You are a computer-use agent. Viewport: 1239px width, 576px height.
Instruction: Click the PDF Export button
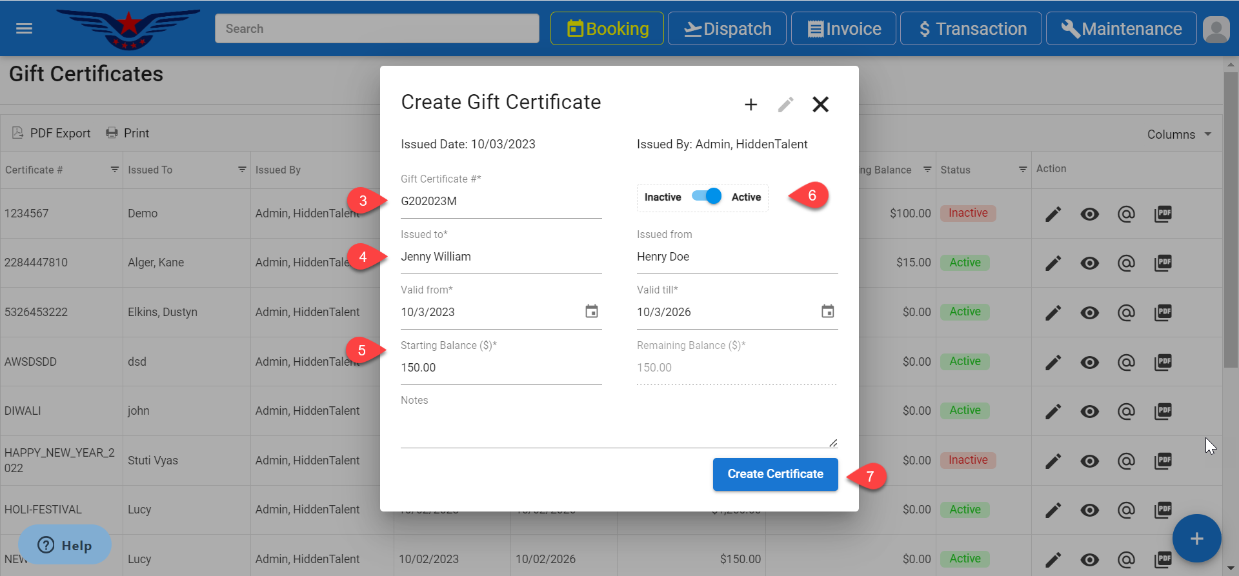pyautogui.click(x=52, y=133)
